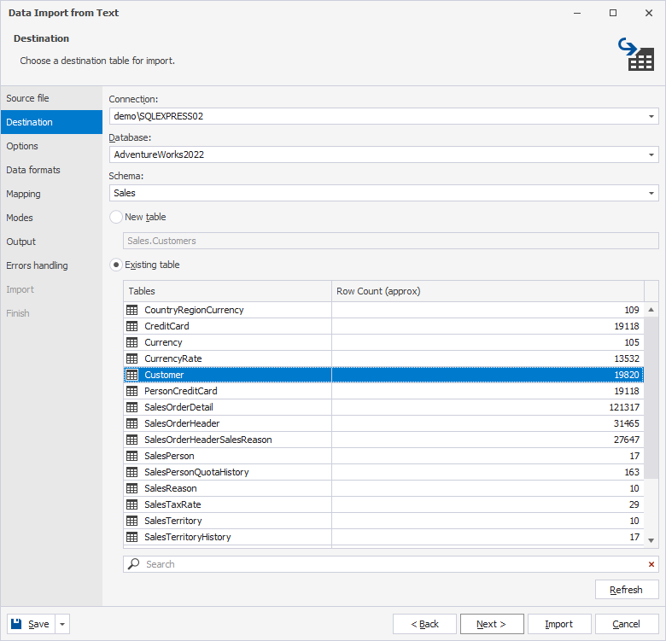Click the table icon beside SalesReason

pyautogui.click(x=132, y=488)
